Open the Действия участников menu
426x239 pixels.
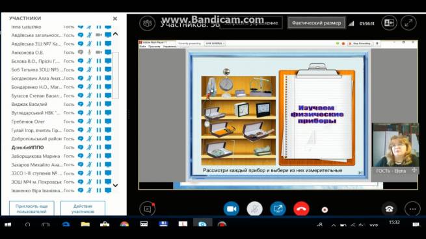(83, 208)
